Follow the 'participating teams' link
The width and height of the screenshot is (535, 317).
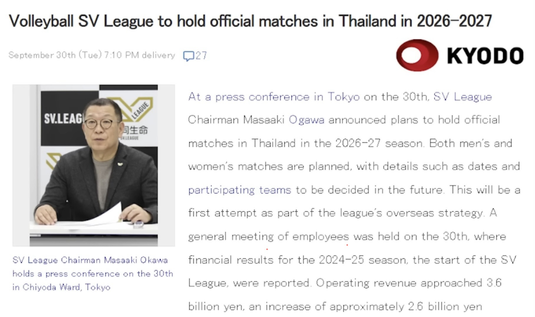tap(239, 190)
